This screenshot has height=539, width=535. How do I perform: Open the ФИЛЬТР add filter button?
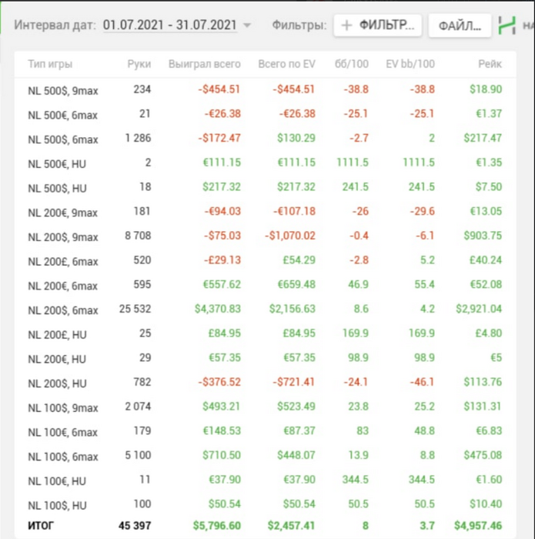[x=378, y=25]
